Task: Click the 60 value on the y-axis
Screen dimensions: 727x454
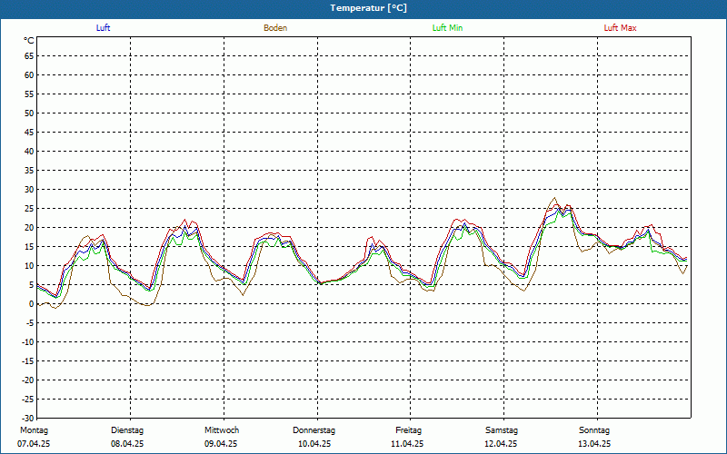Action: [29, 75]
